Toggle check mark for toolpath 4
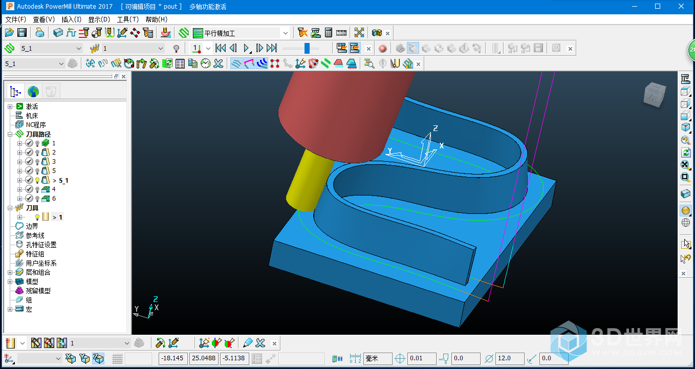Image resolution: width=695 pixels, height=369 pixels. [x=29, y=189]
